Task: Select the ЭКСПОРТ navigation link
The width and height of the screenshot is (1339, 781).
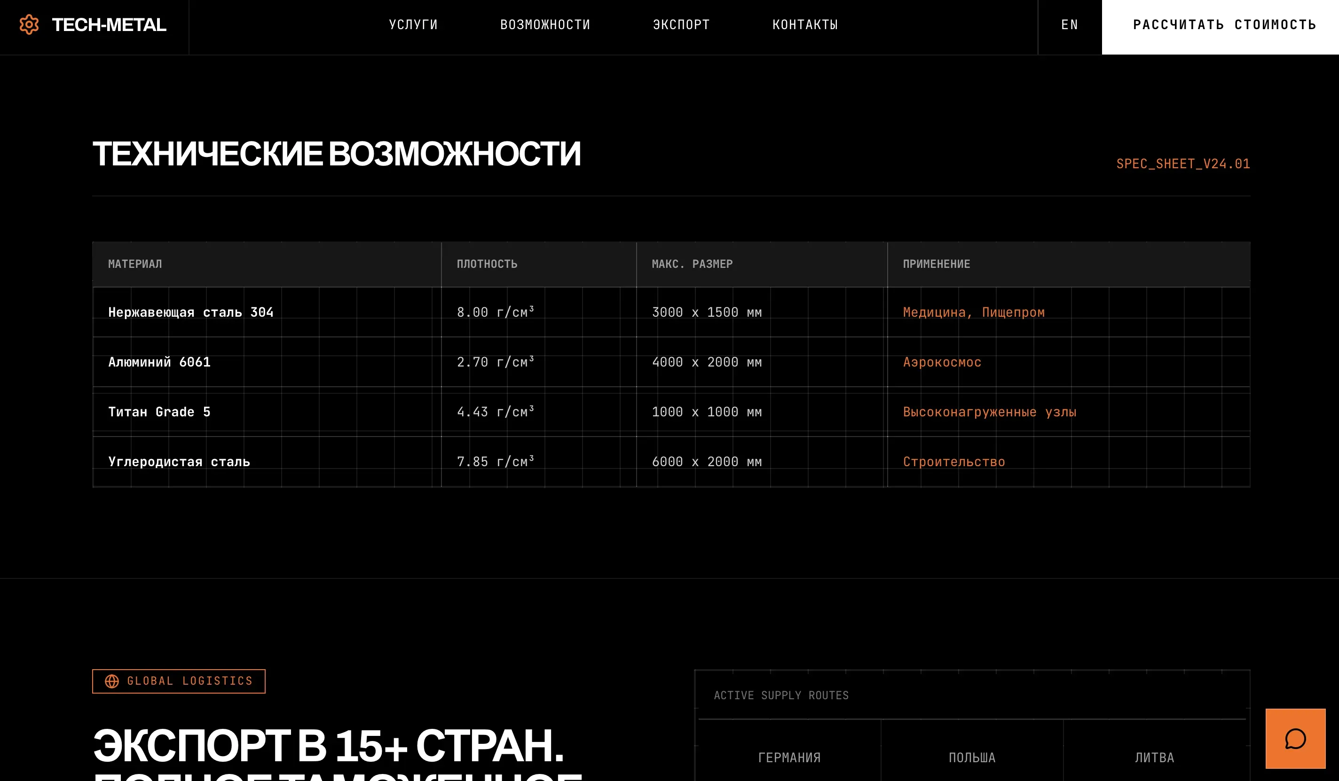Action: pyautogui.click(x=681, y=24)
